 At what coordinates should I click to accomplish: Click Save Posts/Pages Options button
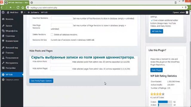[41, 81]
